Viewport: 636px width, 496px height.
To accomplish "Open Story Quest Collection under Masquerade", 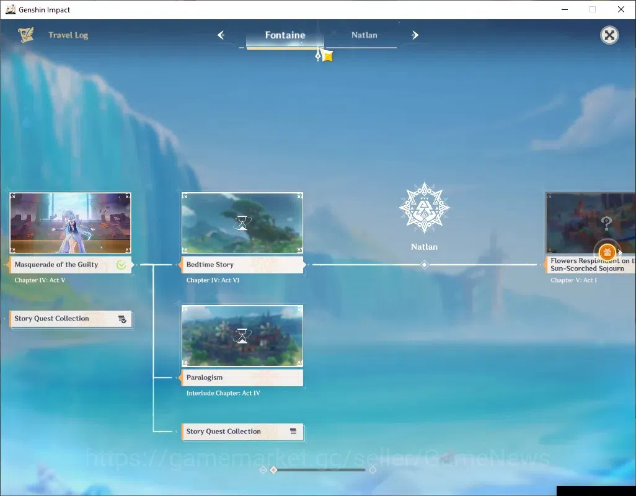I will click(x=71, y=319).
